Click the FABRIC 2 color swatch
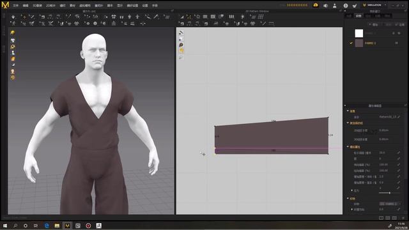This screenshot has width=409, height=230. pyautogui.click(x=359, y=43)
